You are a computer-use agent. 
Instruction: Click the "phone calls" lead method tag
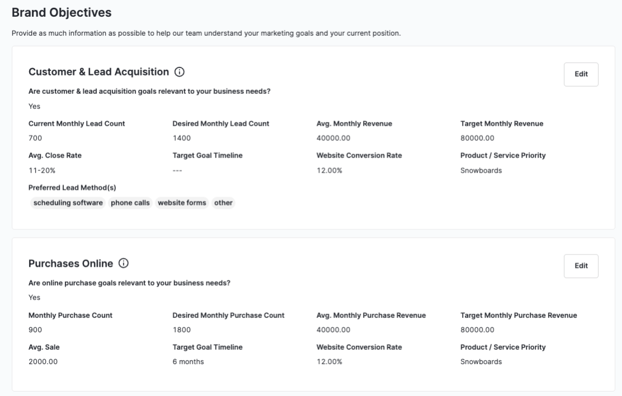coord(130,203)
